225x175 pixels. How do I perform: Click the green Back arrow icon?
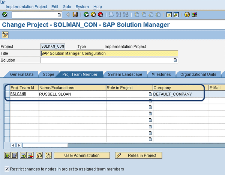(x=86, y=15)
